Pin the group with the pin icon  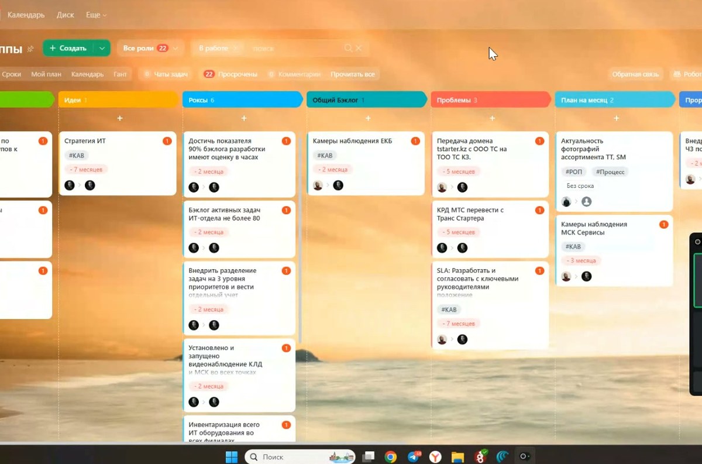pos(31,49)
